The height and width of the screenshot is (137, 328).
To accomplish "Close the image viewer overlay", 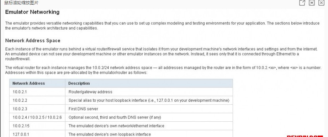I will click(321, 3).
